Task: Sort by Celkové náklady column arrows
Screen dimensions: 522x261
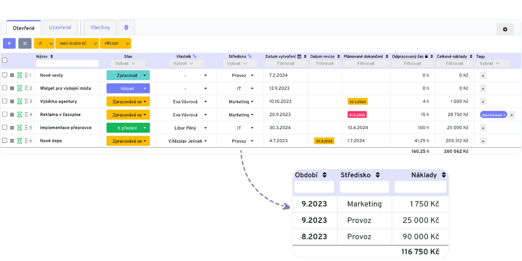Action: point(471,57)
